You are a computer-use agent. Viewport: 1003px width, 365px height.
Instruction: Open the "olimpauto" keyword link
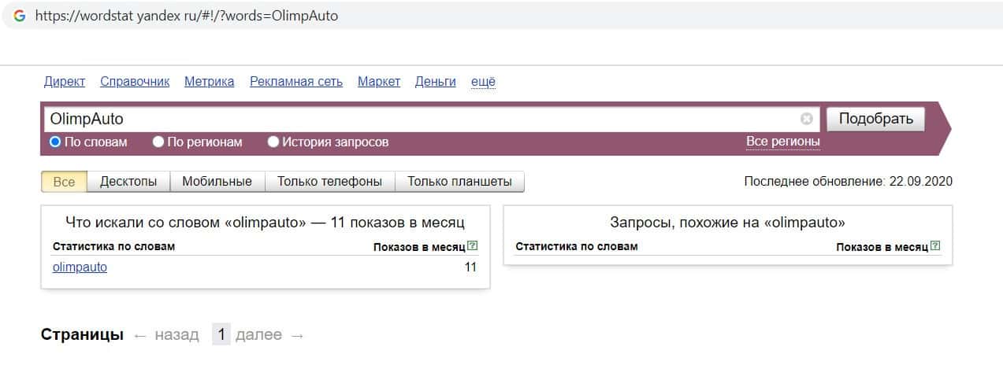[80, 267]
